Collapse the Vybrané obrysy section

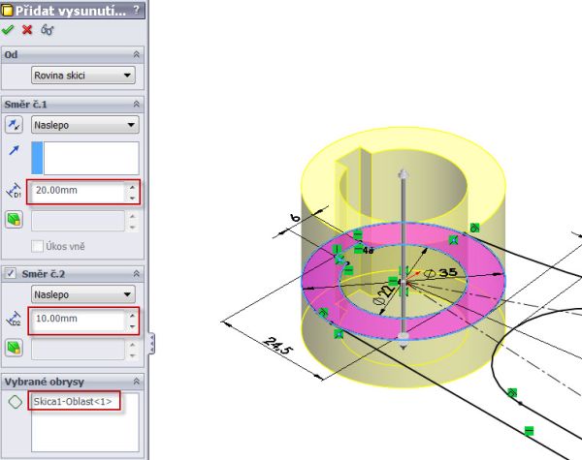pyautogui.click(x=137, y=382)
